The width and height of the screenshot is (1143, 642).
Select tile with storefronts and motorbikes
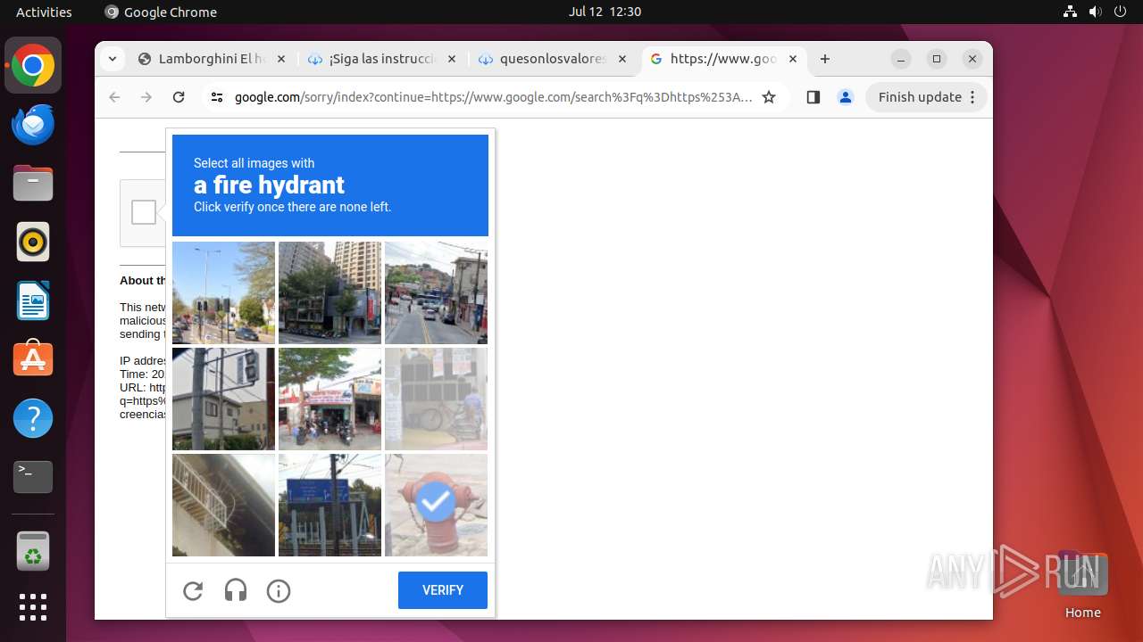(x=330, y=399)
